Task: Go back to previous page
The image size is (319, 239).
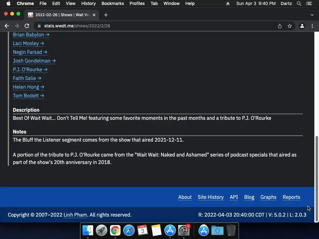Action: pos(7,26)
